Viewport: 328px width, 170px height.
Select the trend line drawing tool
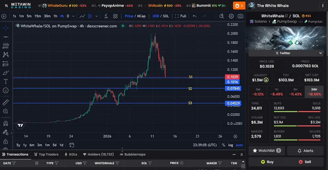point(6,37)
